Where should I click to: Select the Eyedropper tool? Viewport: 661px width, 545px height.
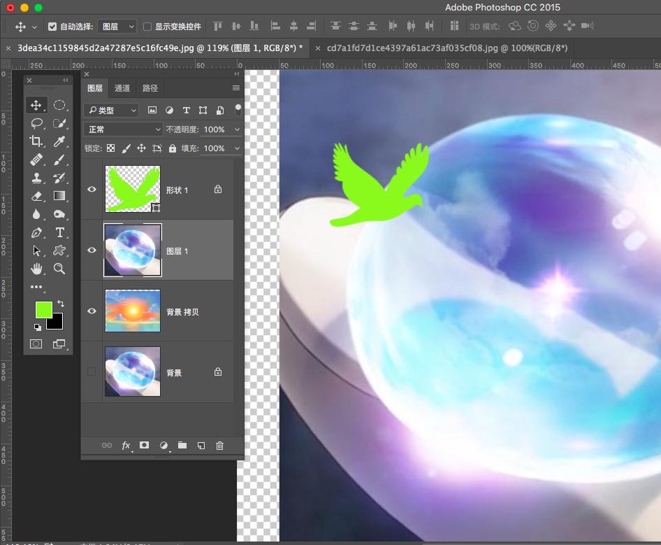tap(59, 141)
